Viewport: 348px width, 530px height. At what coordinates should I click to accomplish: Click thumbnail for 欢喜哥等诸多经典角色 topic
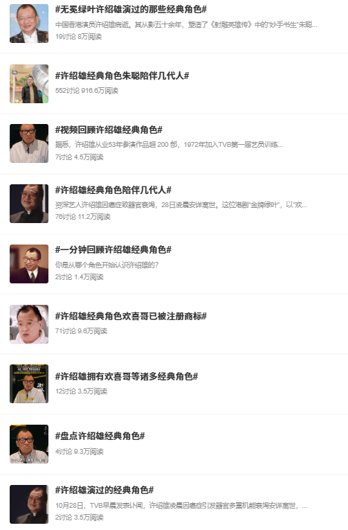(x=29, y=384)
